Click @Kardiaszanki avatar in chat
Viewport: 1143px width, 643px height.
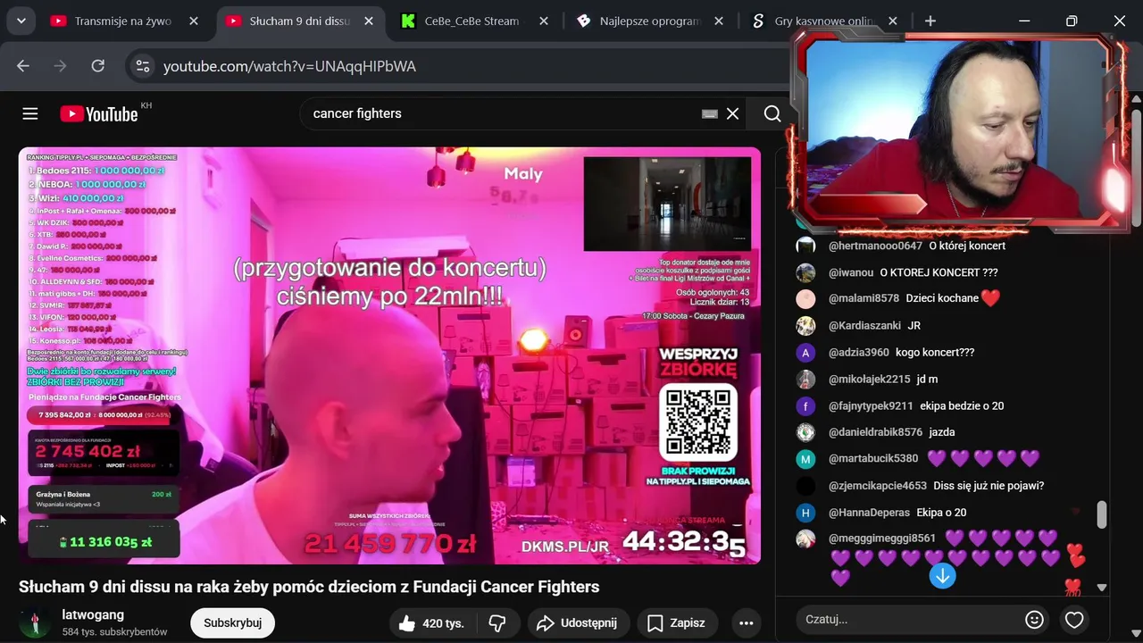(x=805, y=326)
